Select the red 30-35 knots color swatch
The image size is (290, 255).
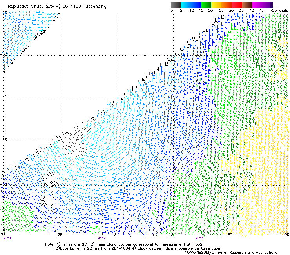coord(237,5)
